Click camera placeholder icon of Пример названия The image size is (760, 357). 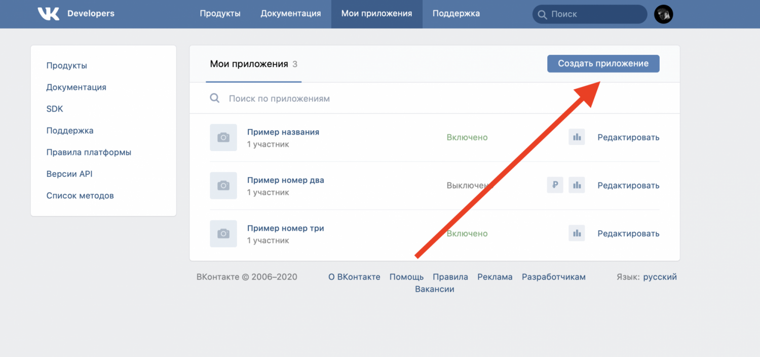(x=223, y=137)
